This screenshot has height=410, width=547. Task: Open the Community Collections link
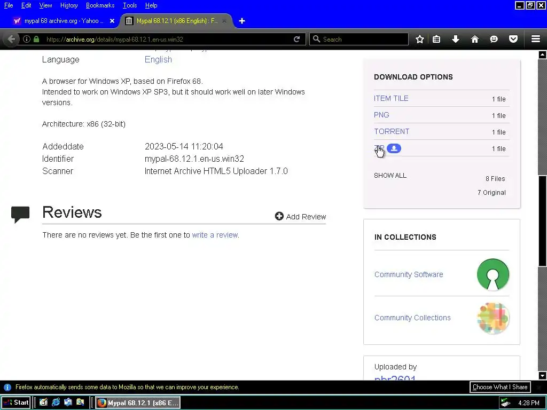(x=412, y=318)
